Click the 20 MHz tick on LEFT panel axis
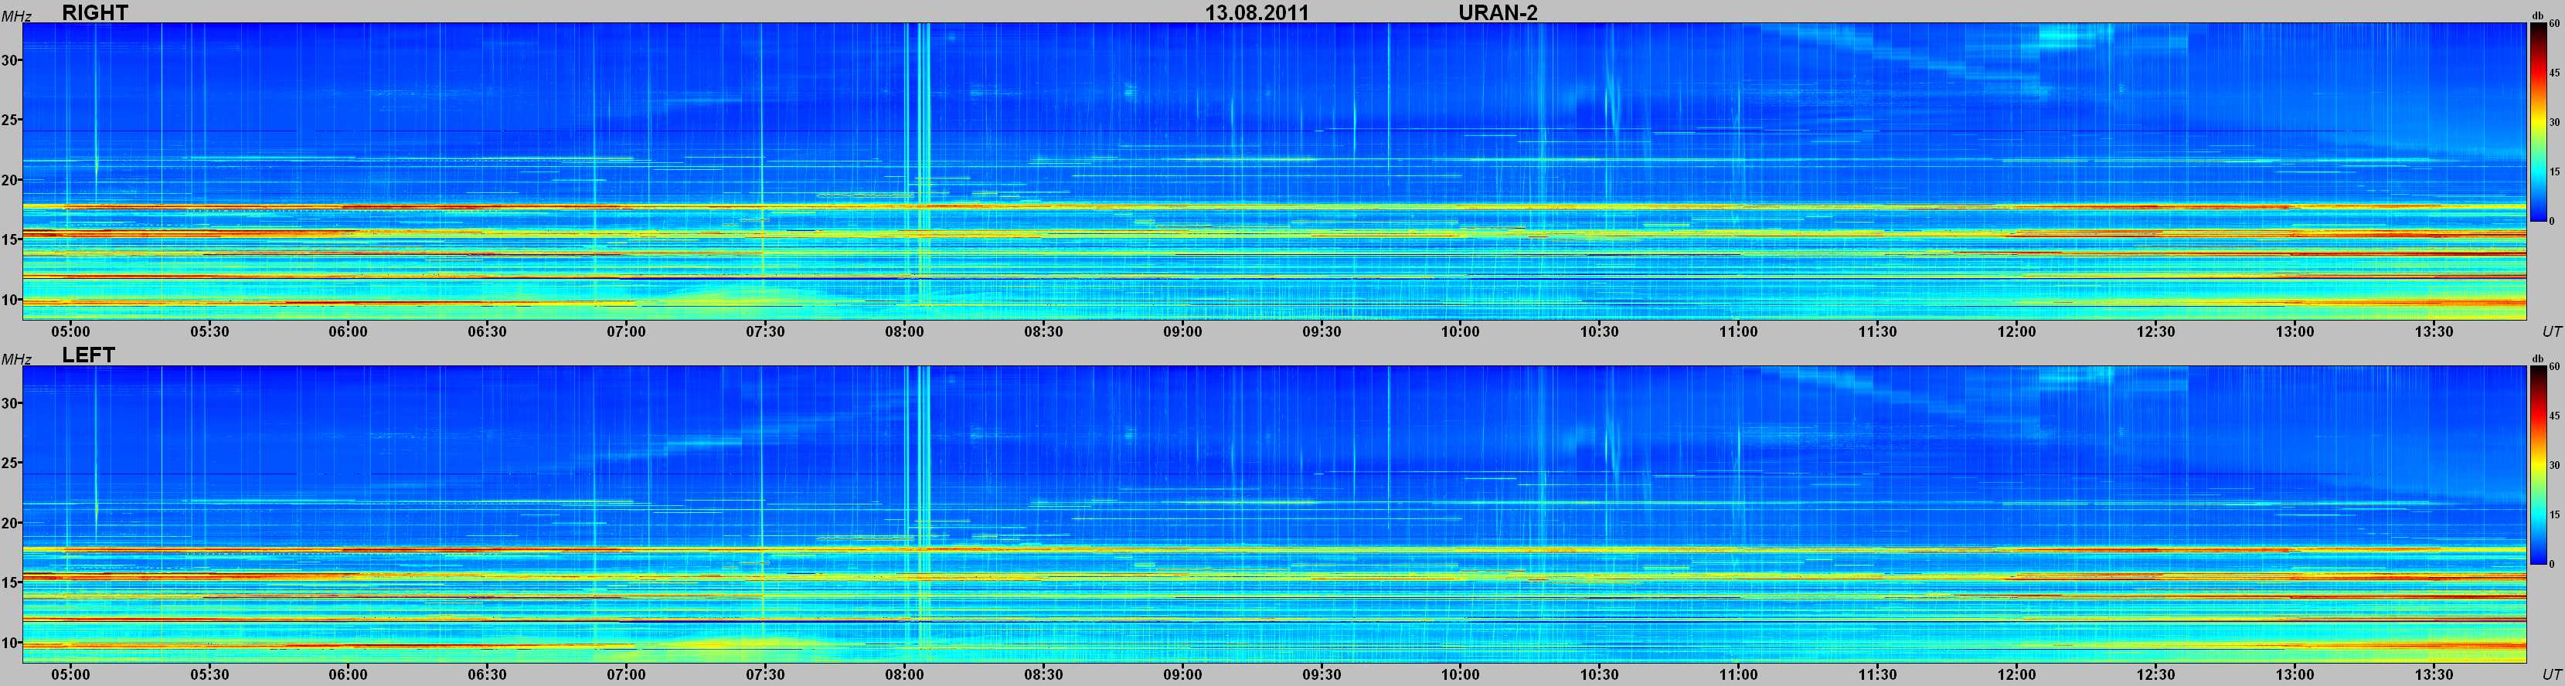The height and width of the screenshot is (686, 2565). [11, 523]
